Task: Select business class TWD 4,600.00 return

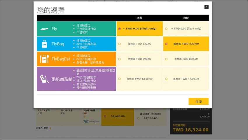Action: [x=166, y=79]
